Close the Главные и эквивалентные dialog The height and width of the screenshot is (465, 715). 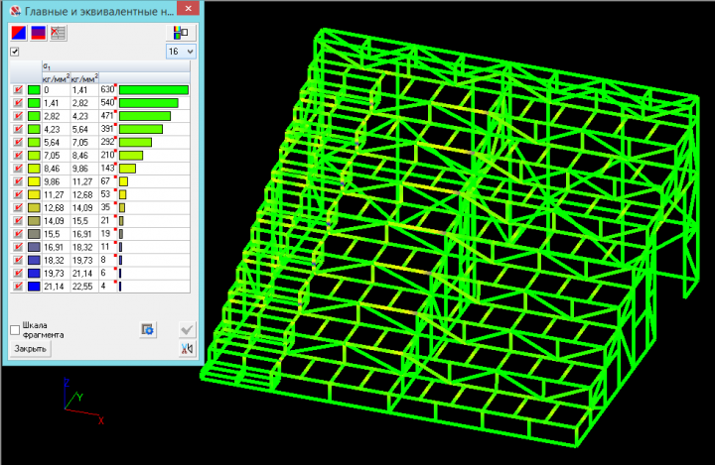(x=188, y=8)
